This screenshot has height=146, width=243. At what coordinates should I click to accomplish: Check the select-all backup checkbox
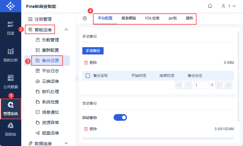point(88,76)
